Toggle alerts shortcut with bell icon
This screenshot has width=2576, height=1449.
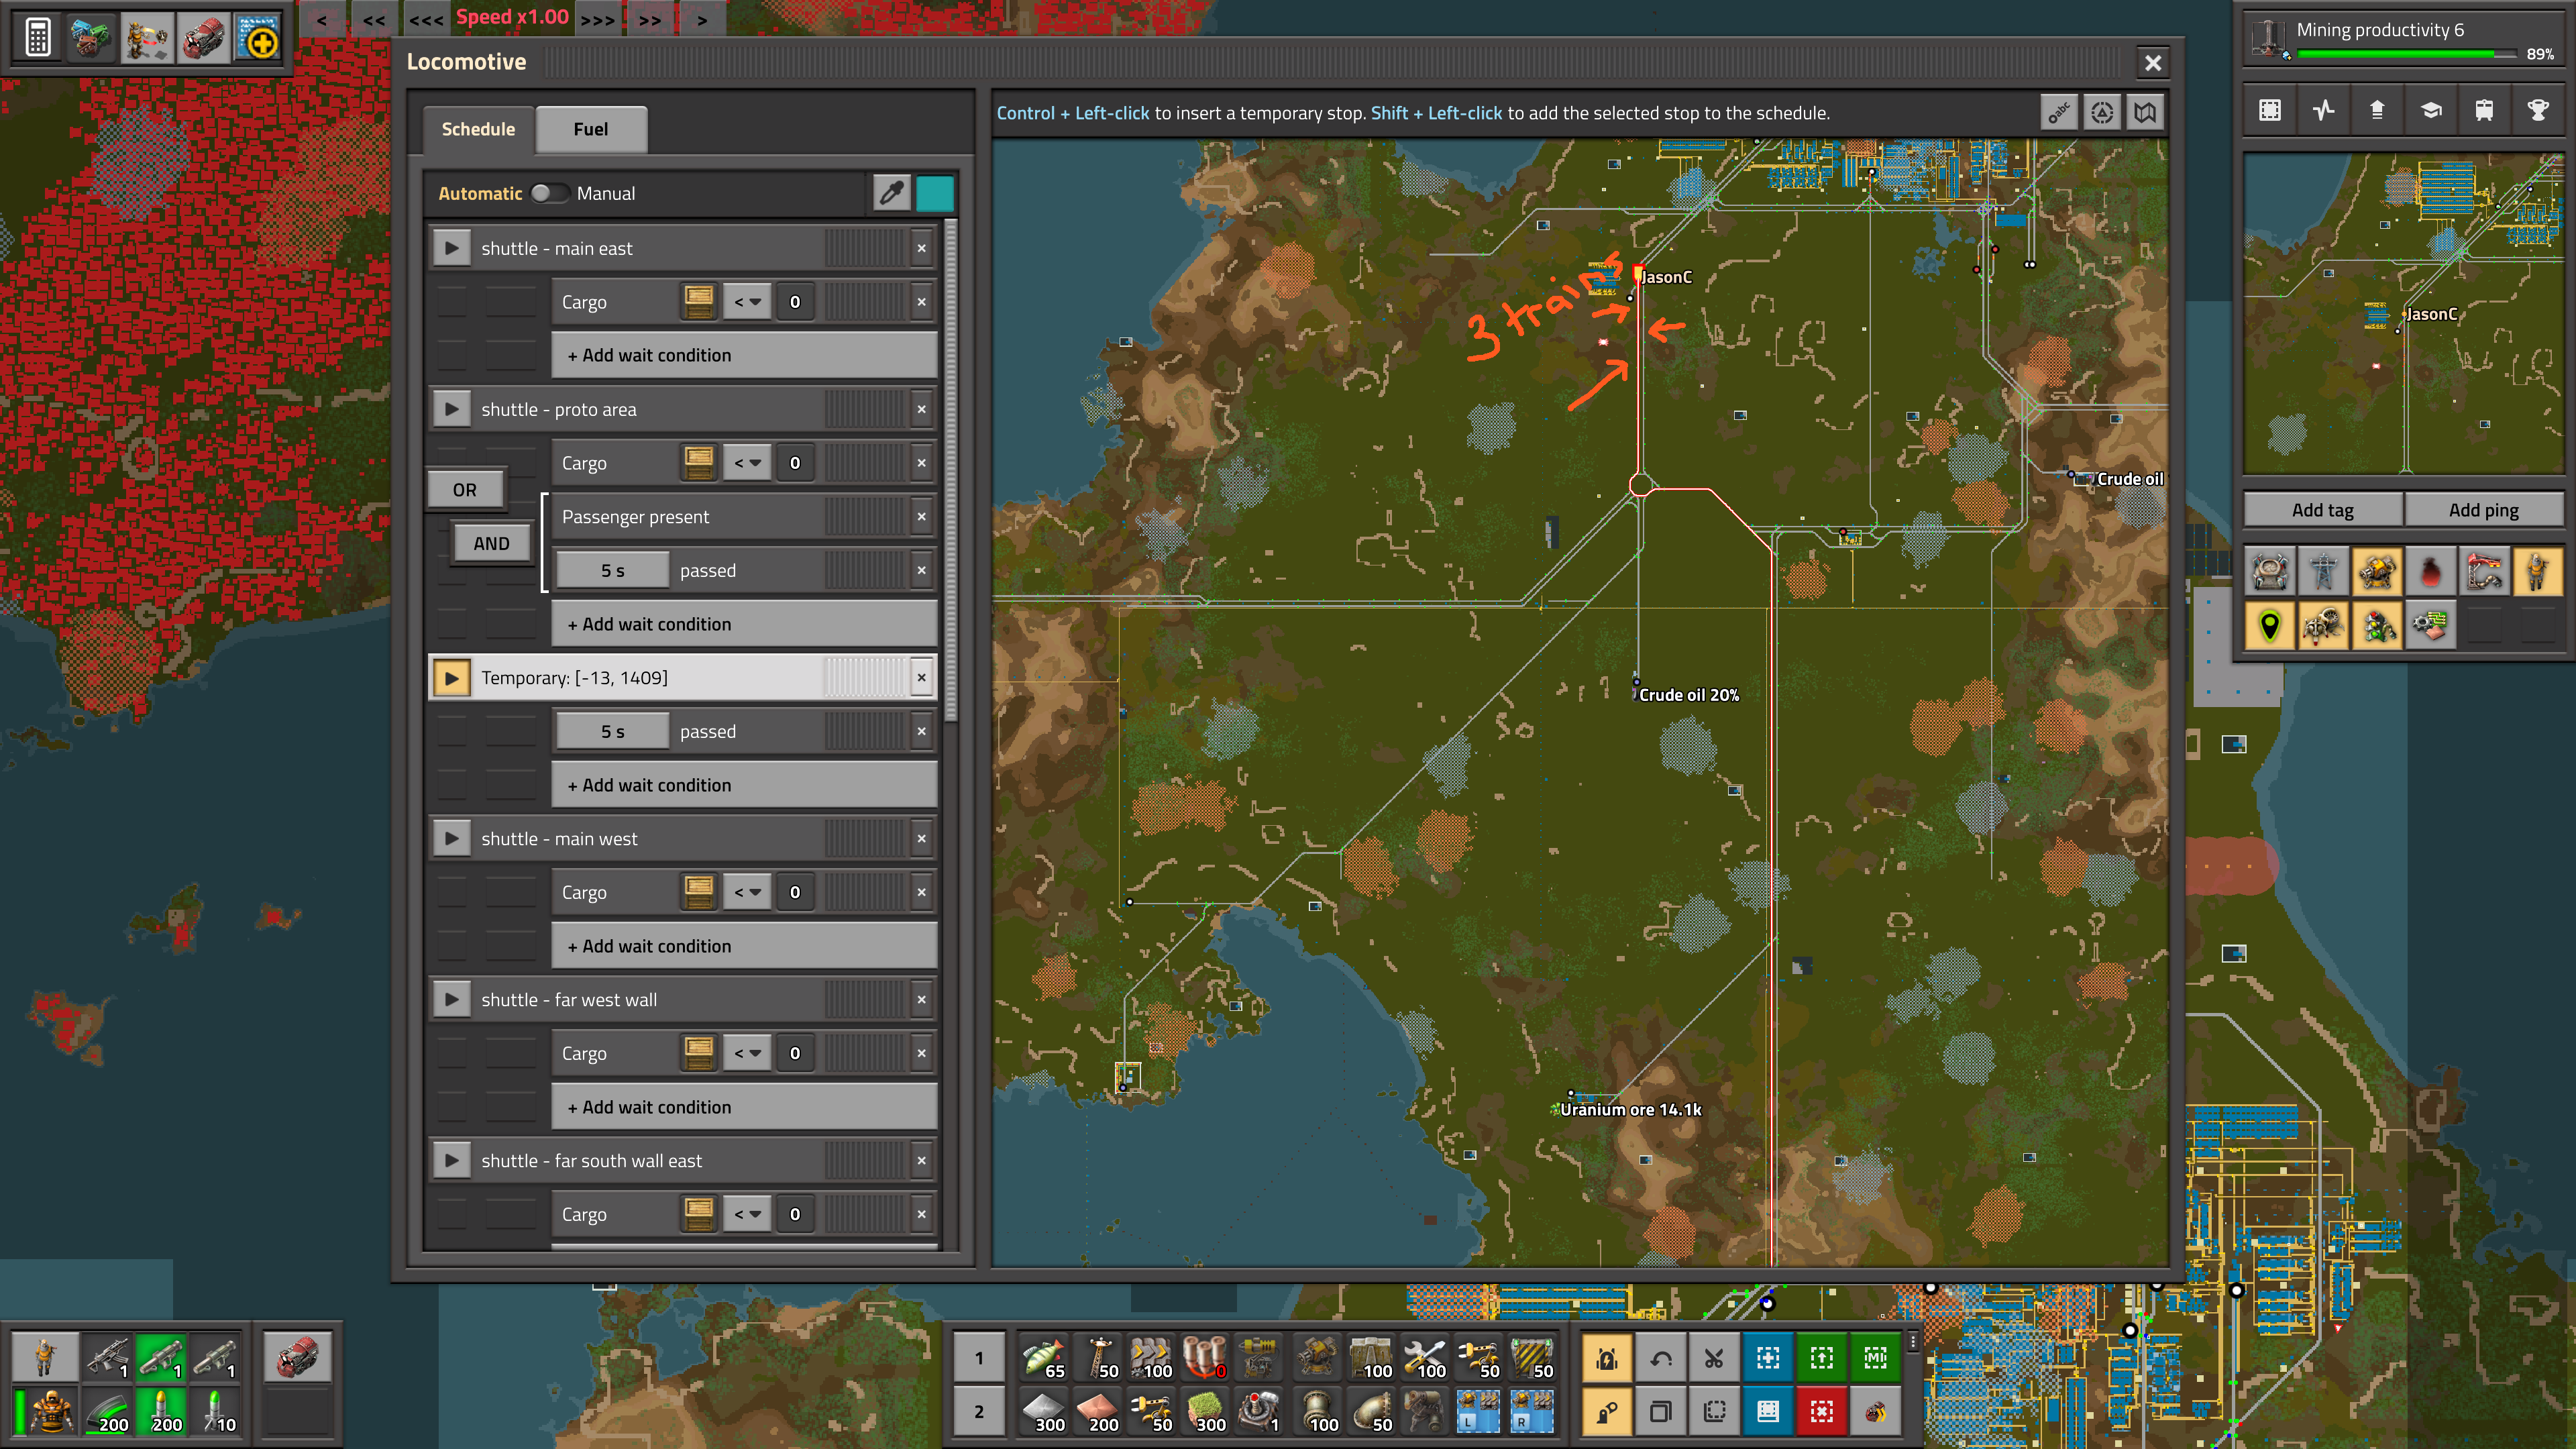tap(1607, 1358)
